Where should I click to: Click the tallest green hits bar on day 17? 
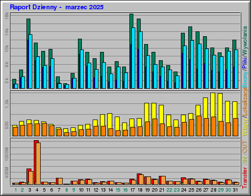tap(131, 51)
